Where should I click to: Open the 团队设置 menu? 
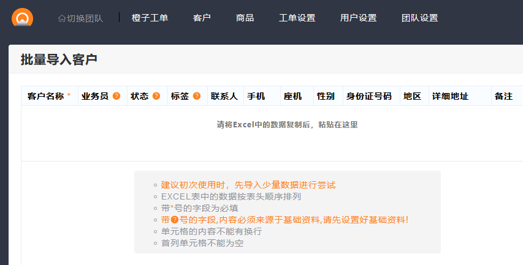click(x=419, y=18)
